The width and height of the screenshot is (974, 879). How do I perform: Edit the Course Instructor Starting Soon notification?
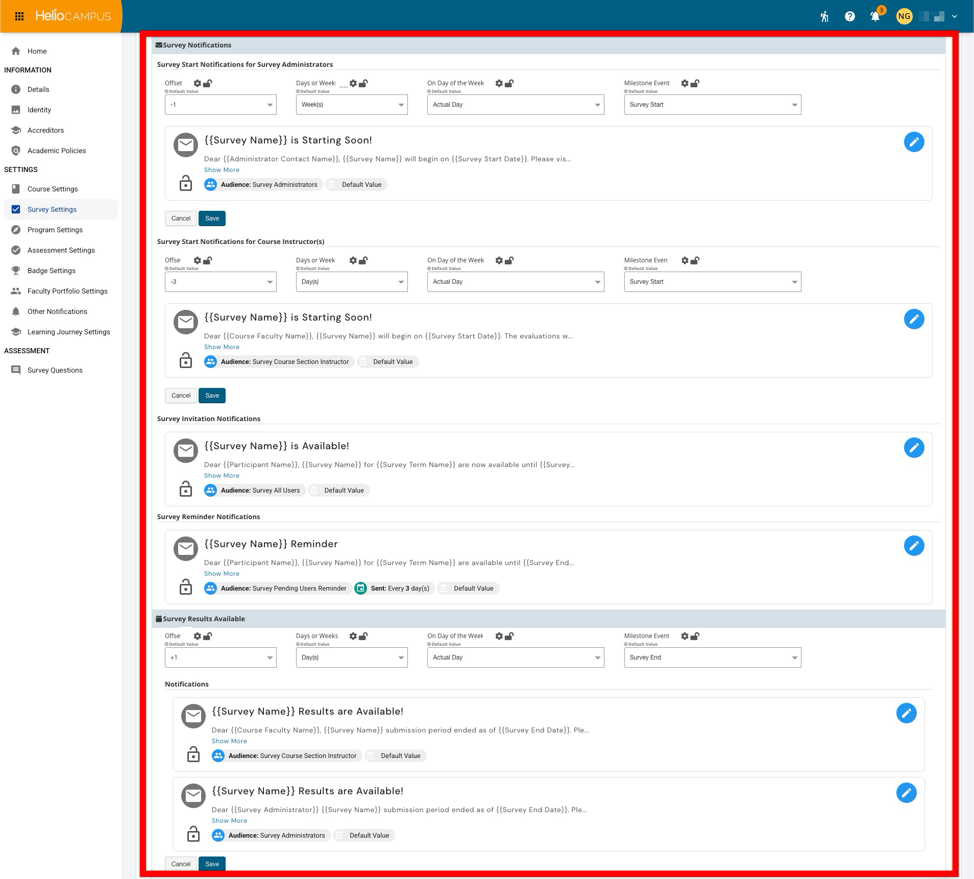coord(914,319)
